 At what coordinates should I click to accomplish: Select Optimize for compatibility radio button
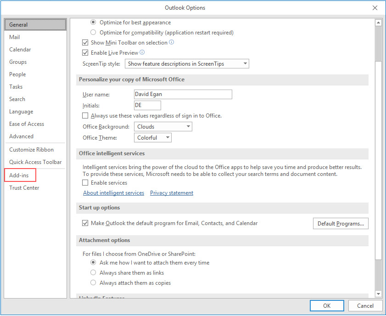(x=93, y=32)
